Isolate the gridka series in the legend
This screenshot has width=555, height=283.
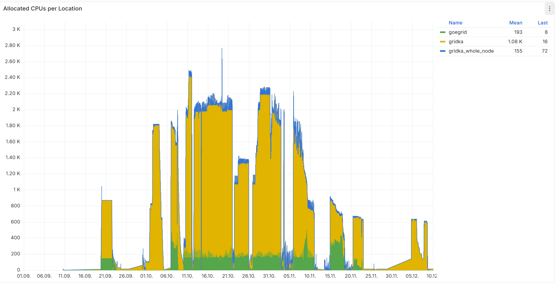(456, 42)
